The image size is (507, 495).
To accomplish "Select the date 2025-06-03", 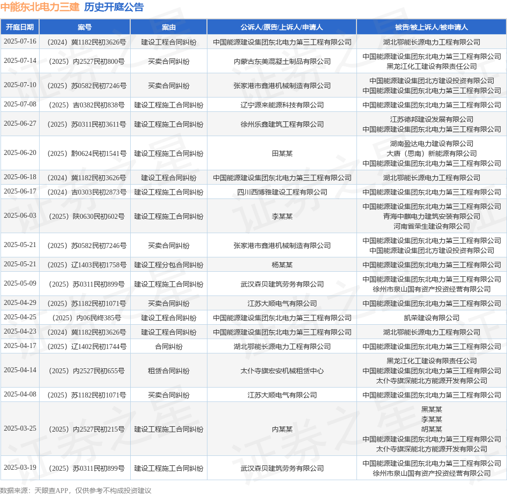I will click(x=20, y=216).
